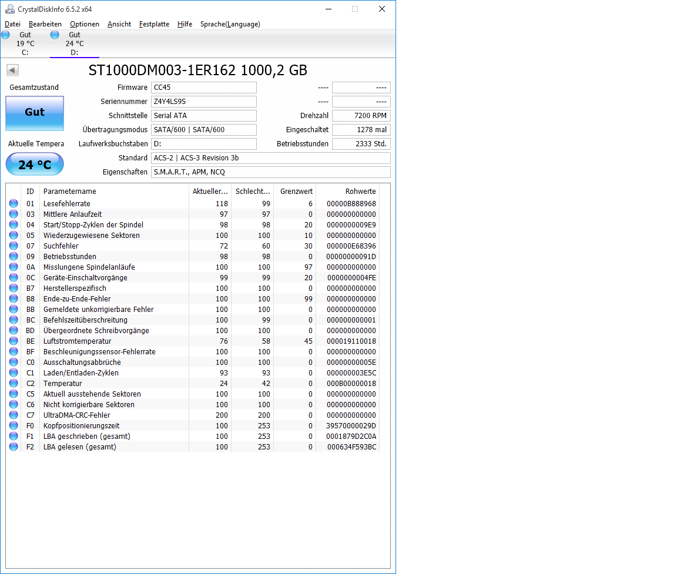
Task: Click status orb for drive C:
Action: point(6,35)
